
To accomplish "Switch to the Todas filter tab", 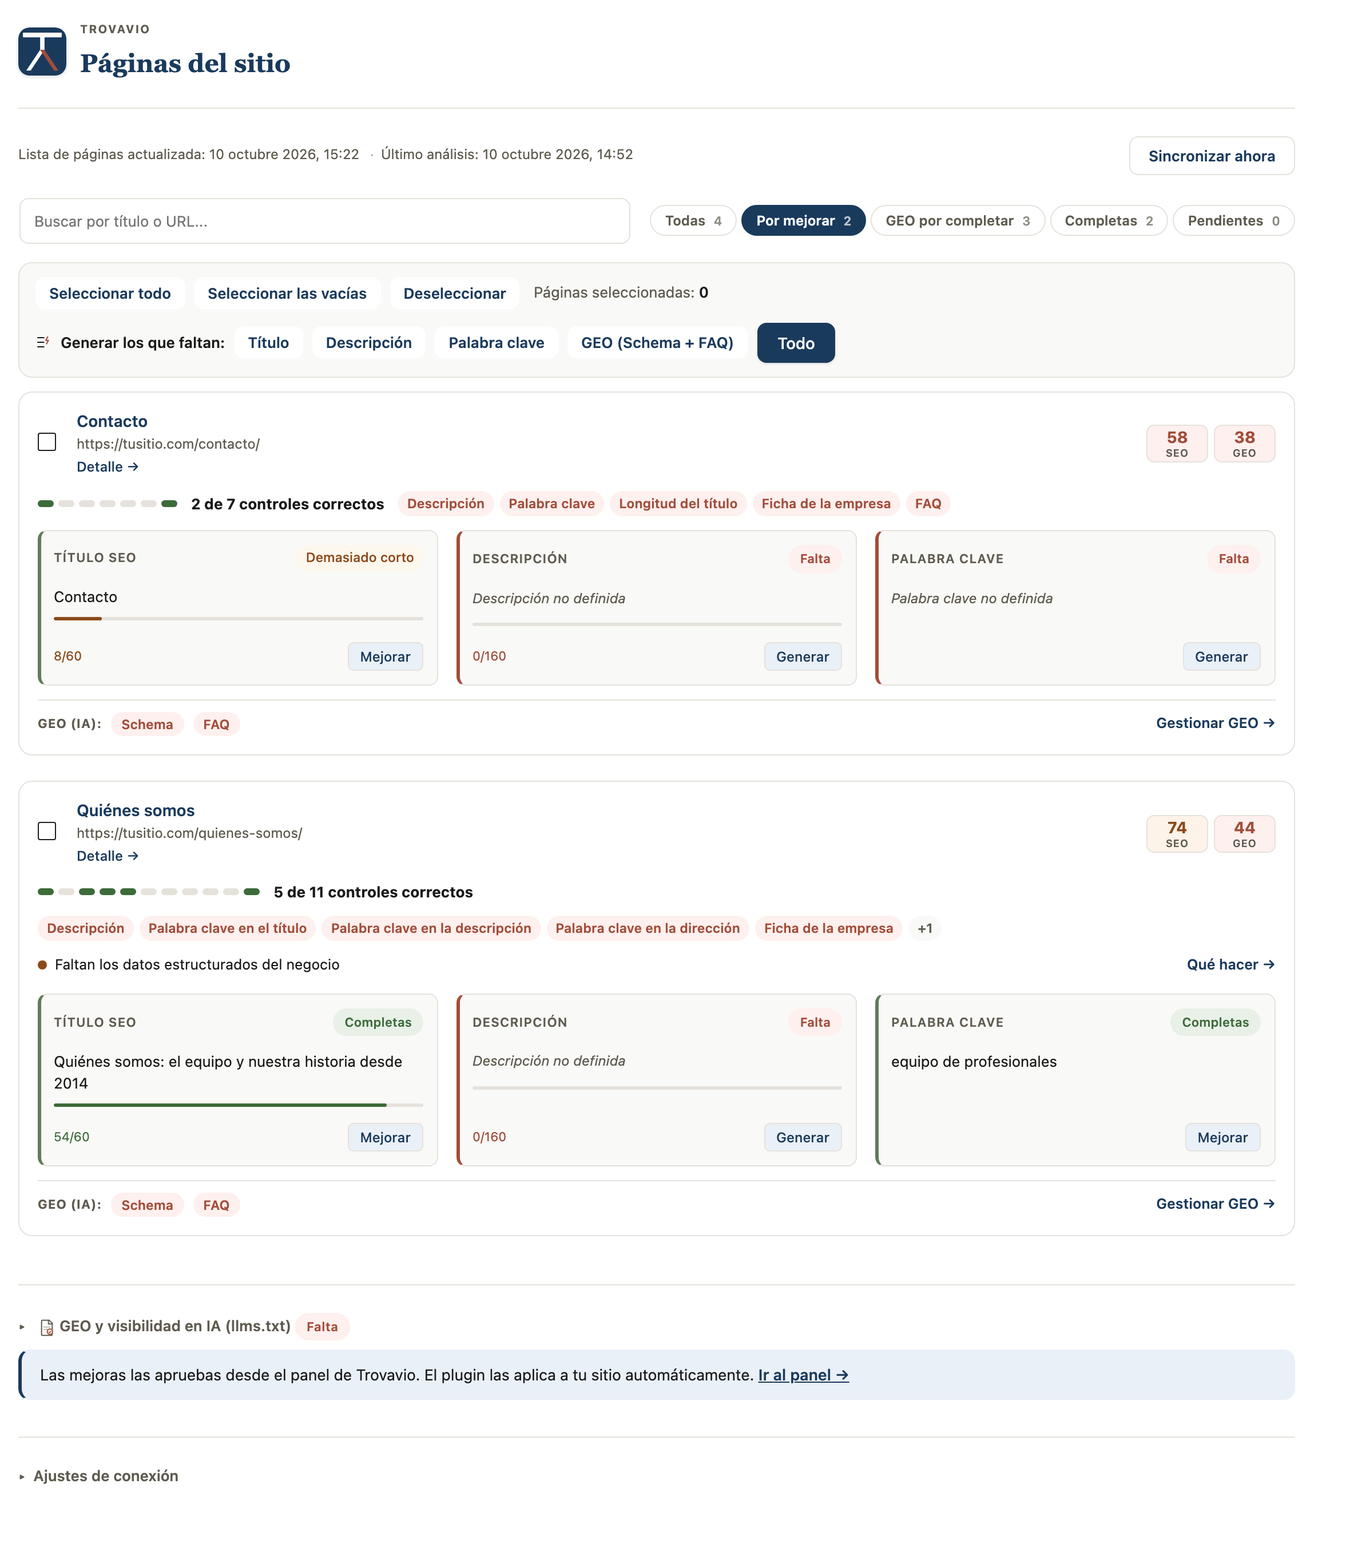I will (693, 221).
